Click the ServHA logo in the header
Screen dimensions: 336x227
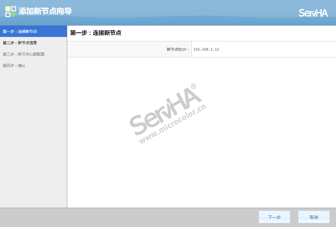click(313, 13)
